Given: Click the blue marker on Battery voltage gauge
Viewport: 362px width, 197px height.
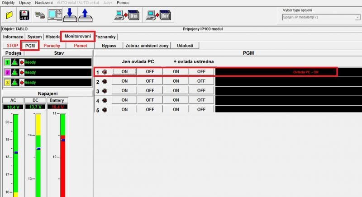Looking at the screenshot, I should tap(63, 140).
